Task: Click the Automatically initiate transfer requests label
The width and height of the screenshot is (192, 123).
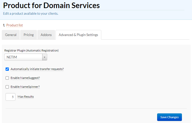Action: point(37,69)
